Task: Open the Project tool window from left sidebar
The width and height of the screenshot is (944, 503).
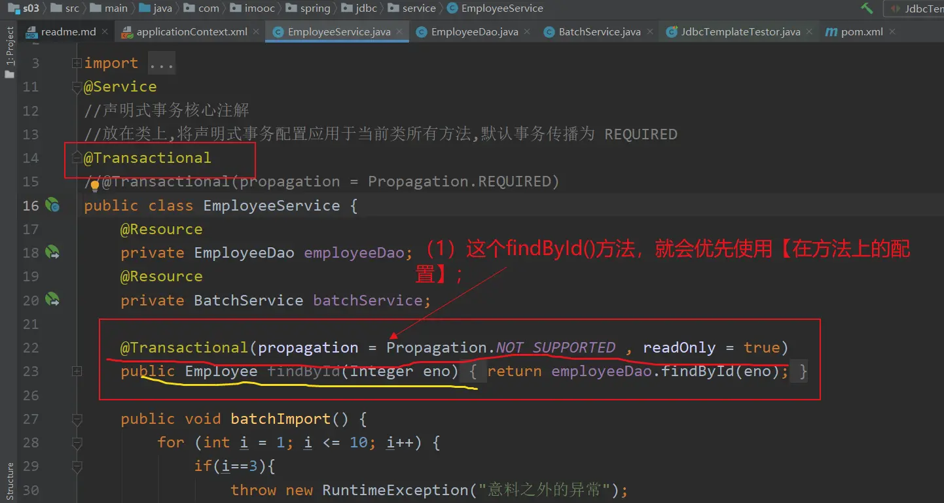Action: 9,52
